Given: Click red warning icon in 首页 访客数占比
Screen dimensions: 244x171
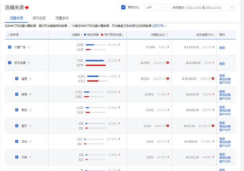Looking at the screenshot, I should point(167,126).
